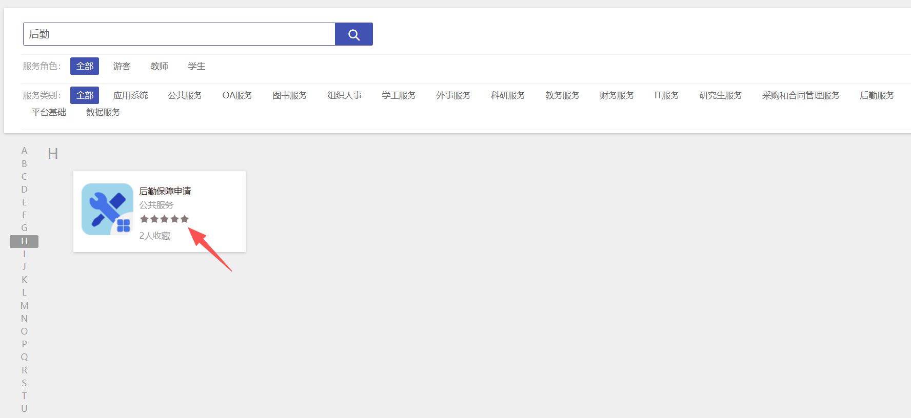Viewport: 911px width, 418px height.
Task: Select the 图书服务 category
Action: pos(290,95)
